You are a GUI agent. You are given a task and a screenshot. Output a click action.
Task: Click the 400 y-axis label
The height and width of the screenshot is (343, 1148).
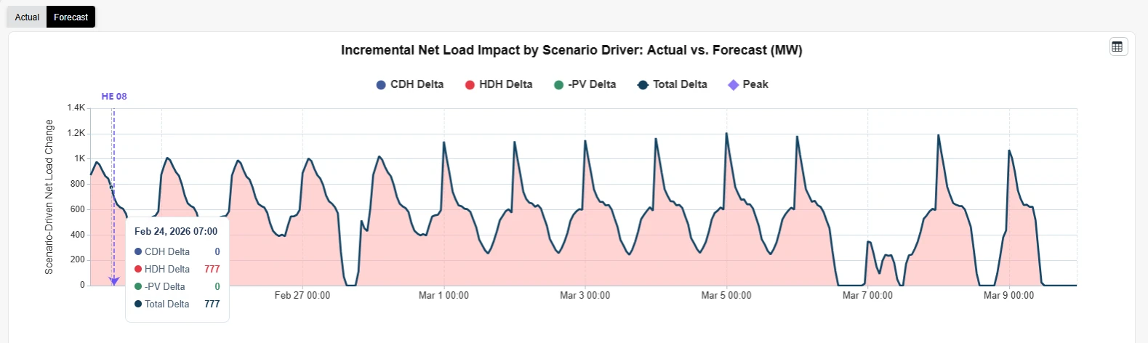point(78,235)
